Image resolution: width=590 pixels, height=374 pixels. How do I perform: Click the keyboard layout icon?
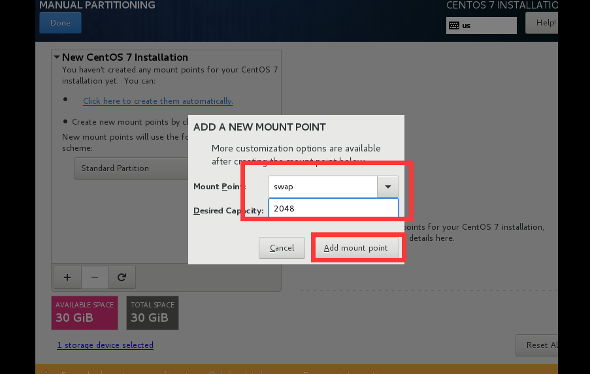coord(453,25)
